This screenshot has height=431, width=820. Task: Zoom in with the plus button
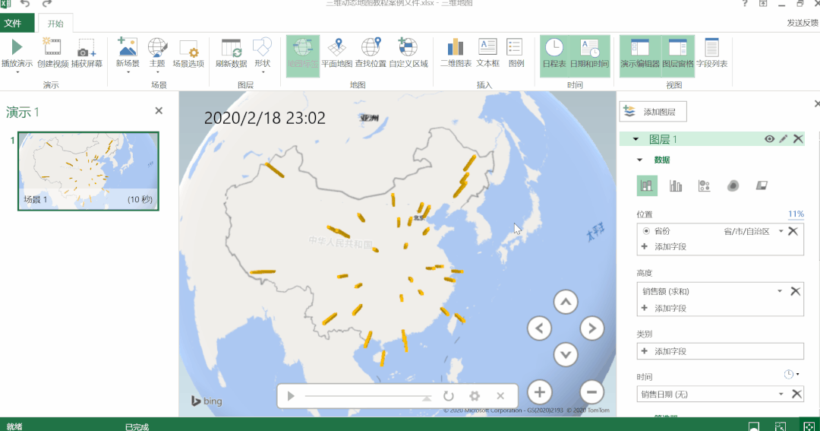[x=539, y=391]
